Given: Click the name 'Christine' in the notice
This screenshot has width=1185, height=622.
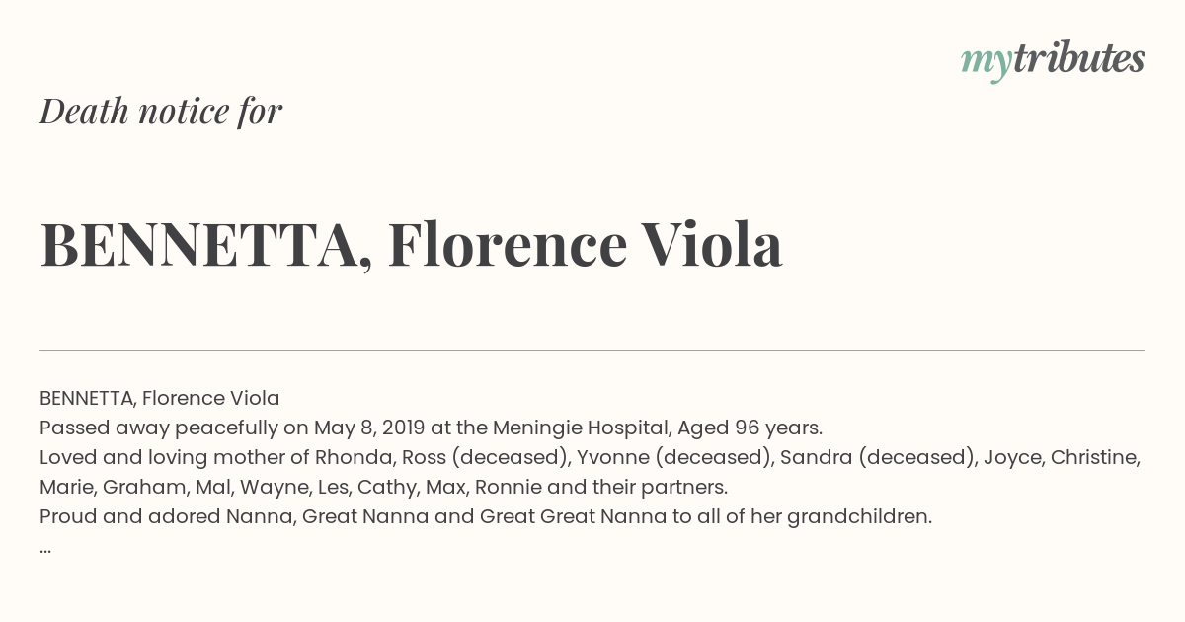Looking at the screenshot, I should coord(1094,457).
